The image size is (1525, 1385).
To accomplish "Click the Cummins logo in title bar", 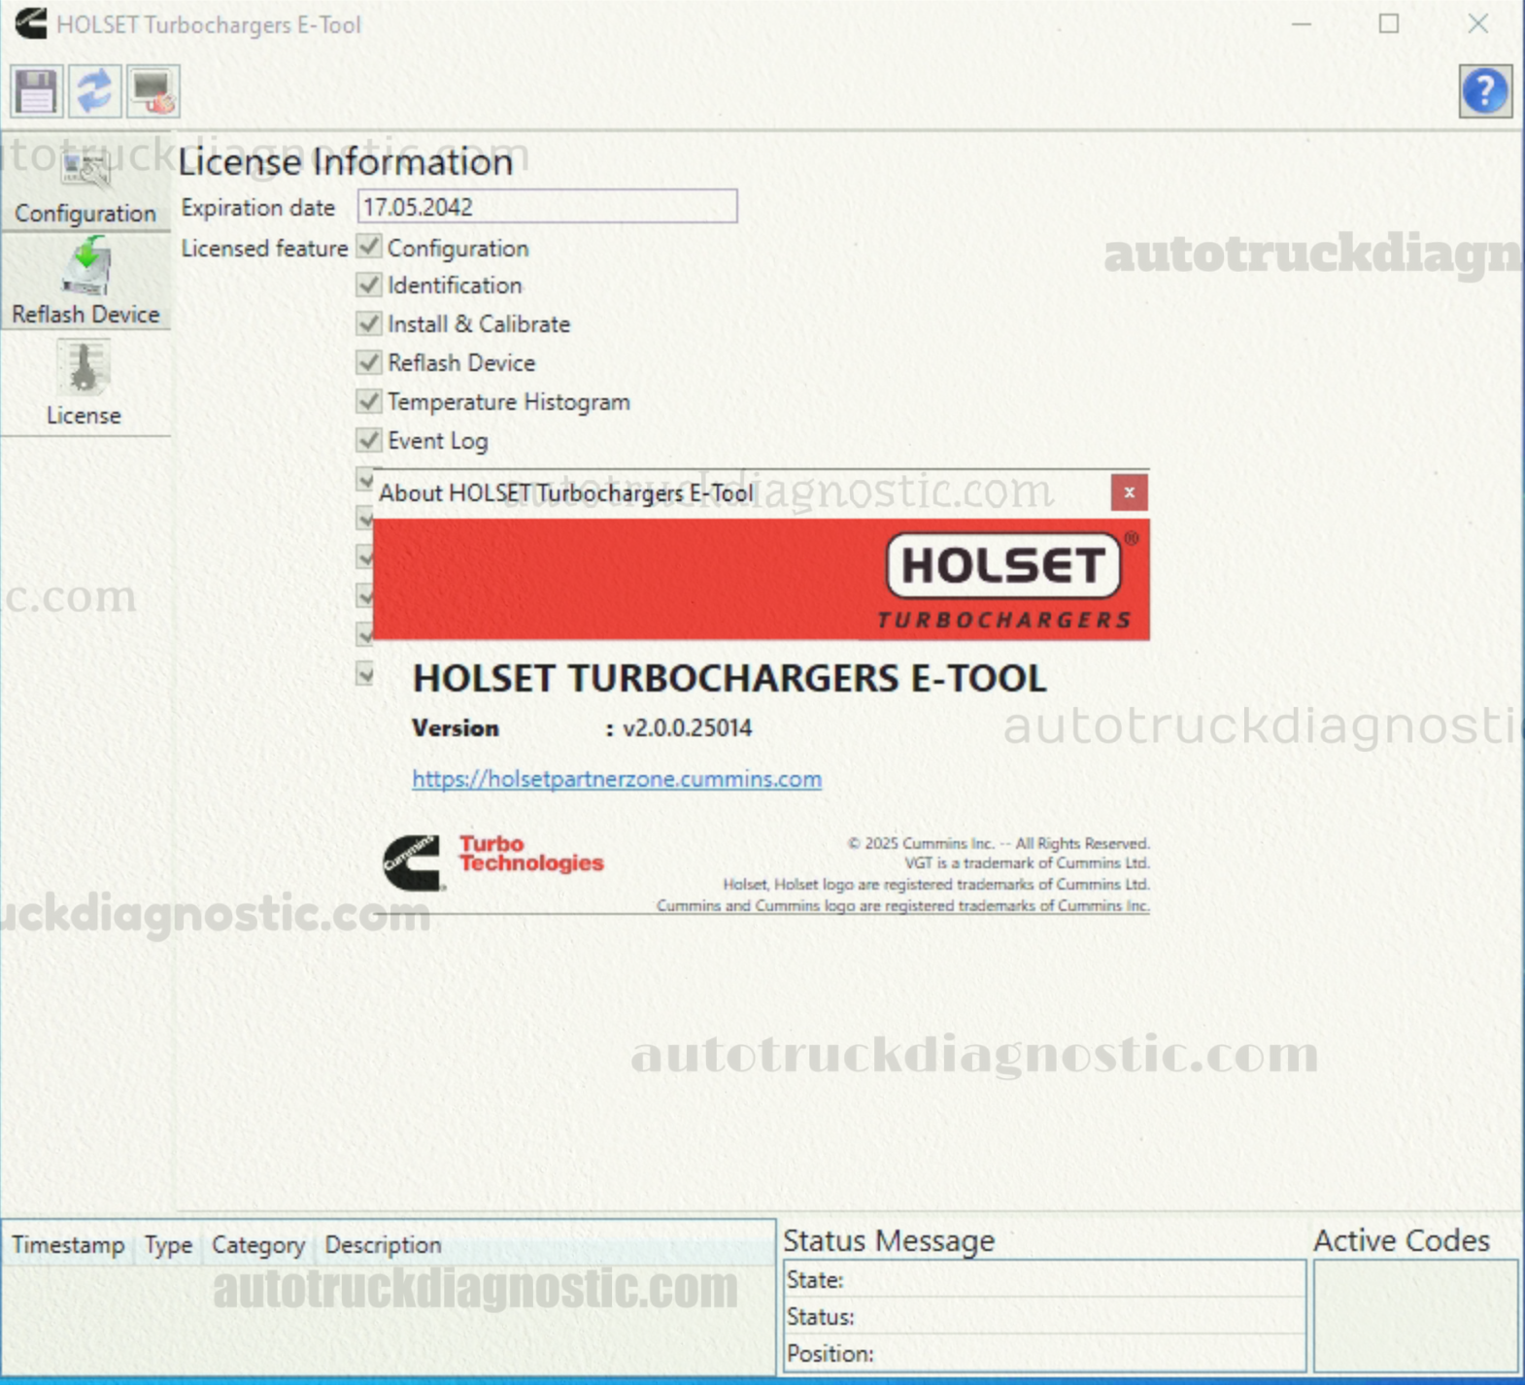I will pyautogui.click(x=30, y=23).
